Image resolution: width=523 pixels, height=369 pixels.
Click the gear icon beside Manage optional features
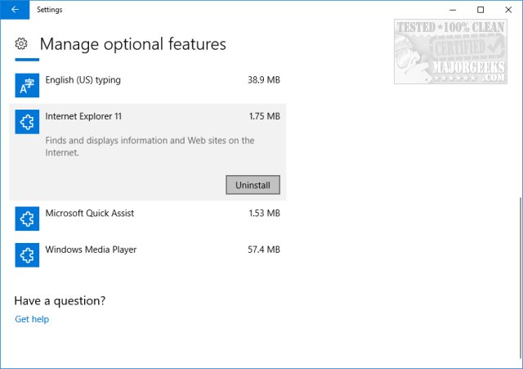[x=22, y=43]
